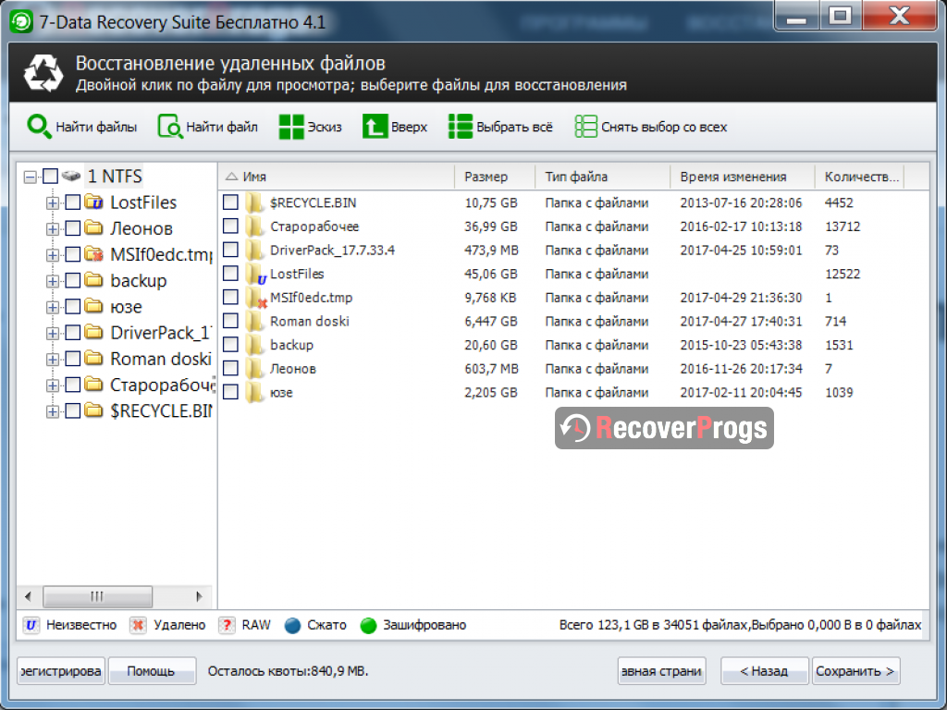Tick the LostFiles row checkbox in list
This screenshot has height=710, width=947.
point(230,274)
